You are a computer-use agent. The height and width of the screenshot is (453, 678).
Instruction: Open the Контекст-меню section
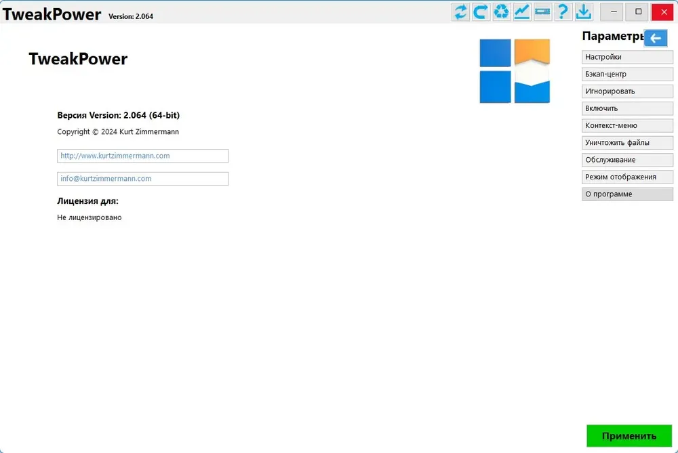(x=627, y=126)
